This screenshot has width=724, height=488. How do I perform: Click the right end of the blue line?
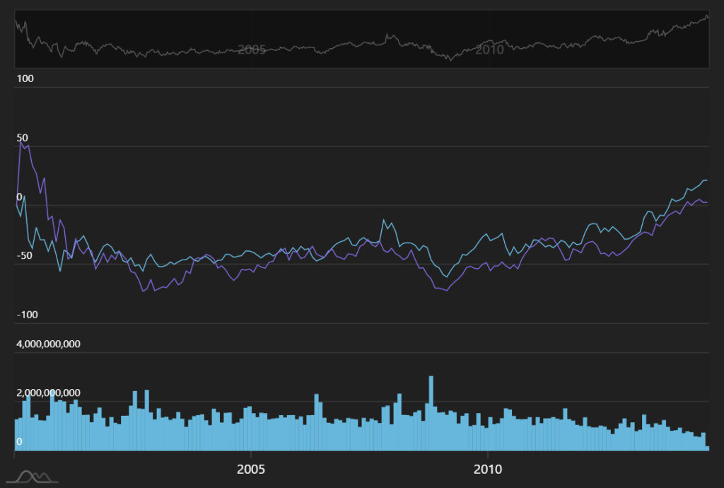coord(706,180)
